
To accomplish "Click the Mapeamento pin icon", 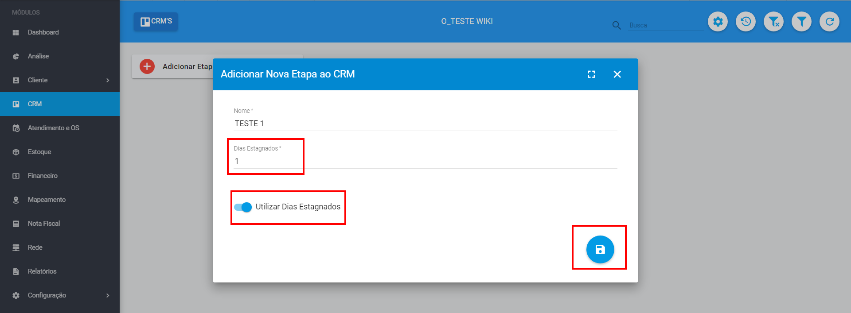I will [16, 200].
